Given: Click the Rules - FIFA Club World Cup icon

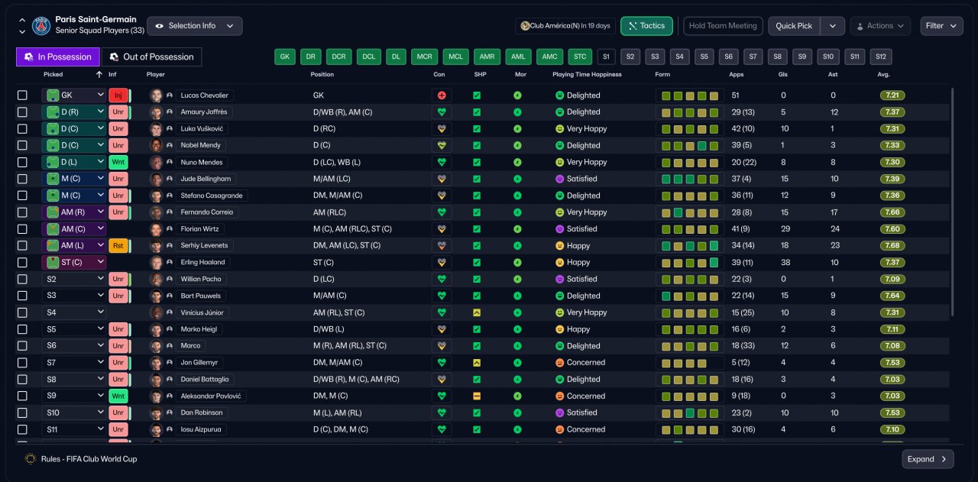Looking at the screenshot, I should [31, 459].
